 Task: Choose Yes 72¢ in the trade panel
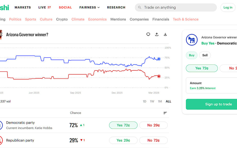(x=202, y=68)
